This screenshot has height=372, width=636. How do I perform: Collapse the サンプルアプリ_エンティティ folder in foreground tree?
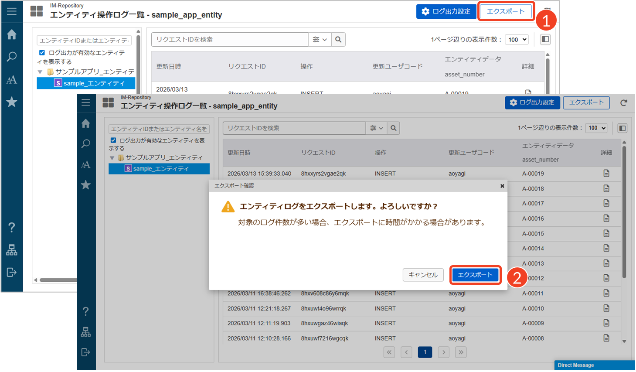tap(112, 158)
